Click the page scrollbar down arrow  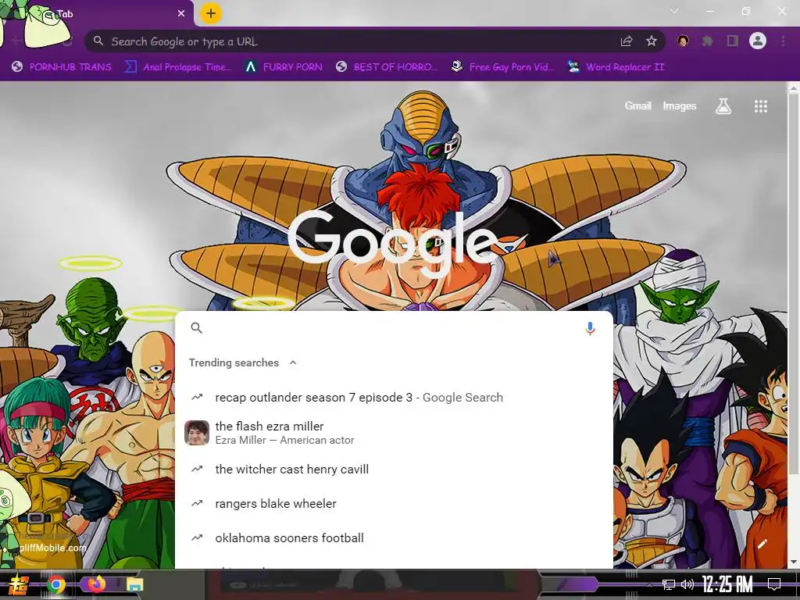794,562
